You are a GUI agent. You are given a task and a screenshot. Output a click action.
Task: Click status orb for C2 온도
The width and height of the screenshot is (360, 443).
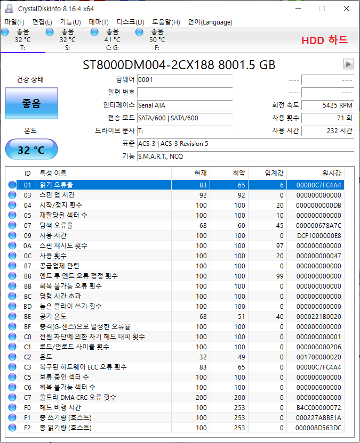pyautogui.click(x=12, y=357)
